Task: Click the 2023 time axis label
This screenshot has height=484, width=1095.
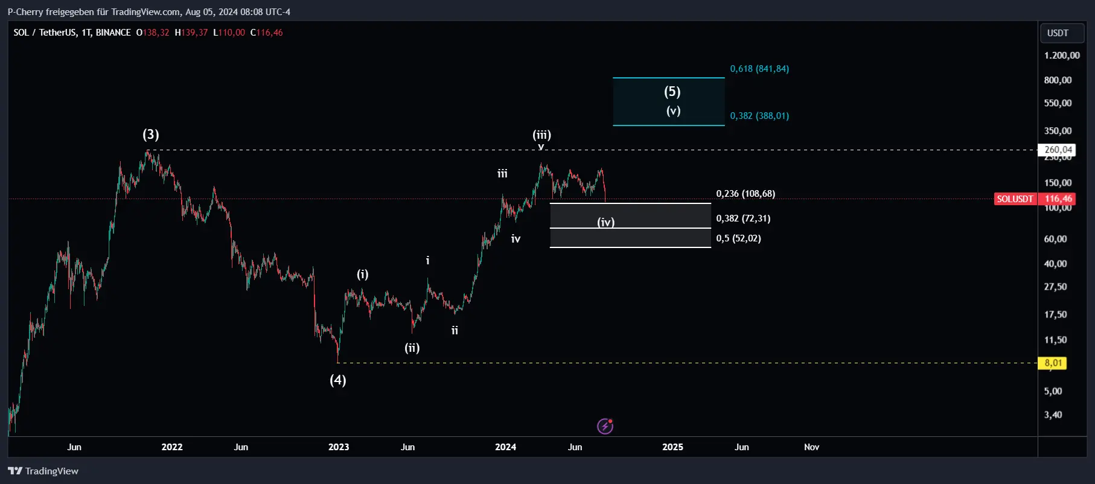Action: click(x=339, y=447)
